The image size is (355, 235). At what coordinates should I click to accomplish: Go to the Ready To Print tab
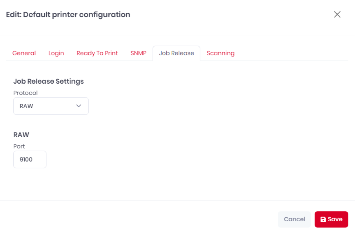(x=97, y=53)
